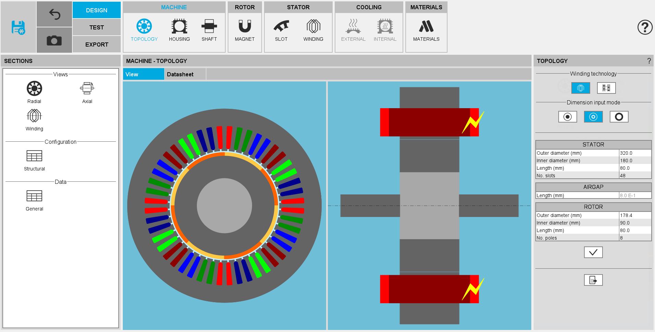Open the Structural configuration table
The height and width of the screenshot is (332, 655).
tap(34, 160)
